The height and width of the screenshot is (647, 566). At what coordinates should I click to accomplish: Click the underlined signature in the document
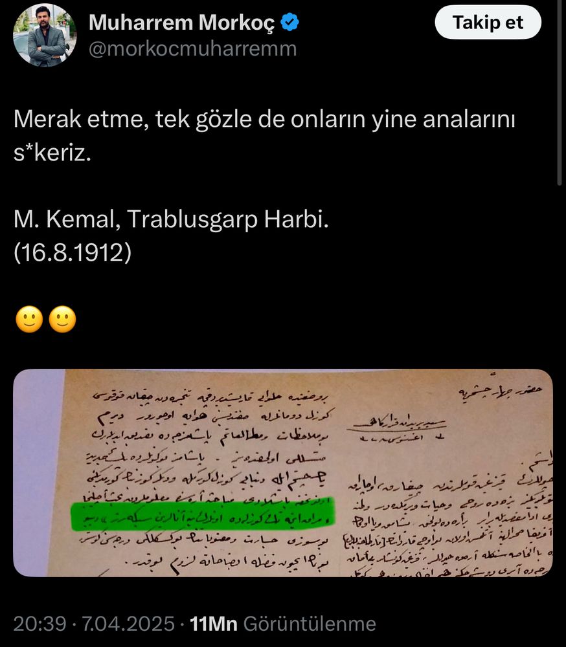(396, 424)
